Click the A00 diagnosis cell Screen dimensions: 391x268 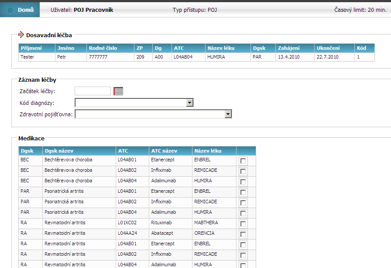tap(162, 57)
